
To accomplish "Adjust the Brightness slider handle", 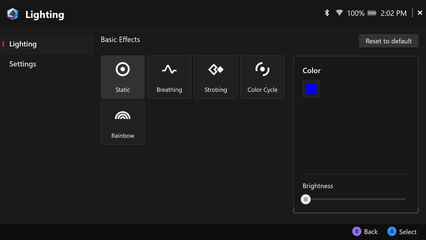I will pos(306,199).
